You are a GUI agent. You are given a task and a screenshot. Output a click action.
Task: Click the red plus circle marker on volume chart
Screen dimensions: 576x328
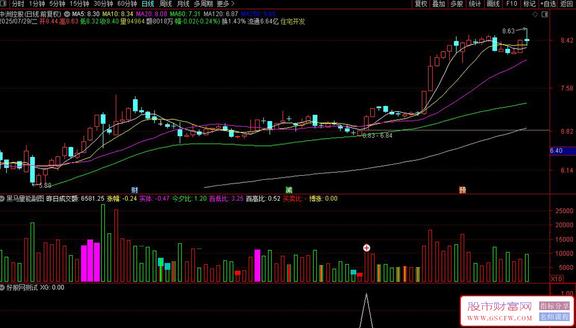click(x=366, y=248)
